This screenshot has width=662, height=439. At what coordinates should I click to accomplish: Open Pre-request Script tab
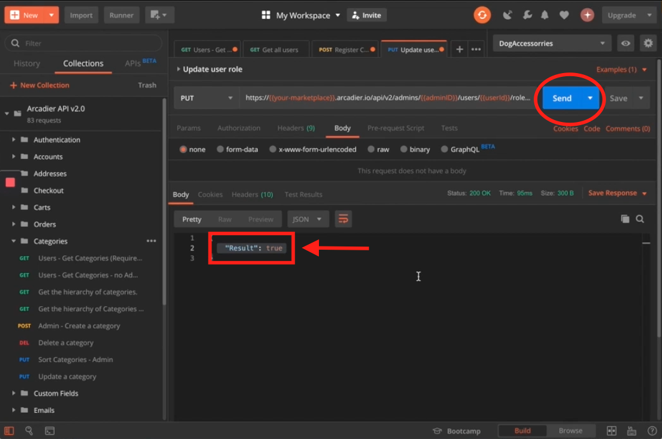click(x=396, y=128)
